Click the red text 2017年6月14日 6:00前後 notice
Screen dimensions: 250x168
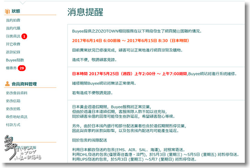click(x=130, y=40)
